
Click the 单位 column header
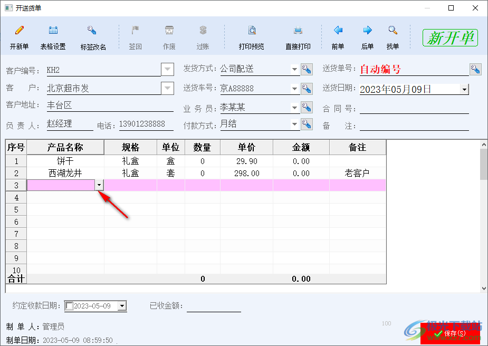click(171, 147)
